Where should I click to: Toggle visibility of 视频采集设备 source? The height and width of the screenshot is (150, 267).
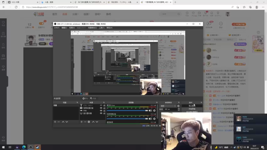tap(101, 108)
